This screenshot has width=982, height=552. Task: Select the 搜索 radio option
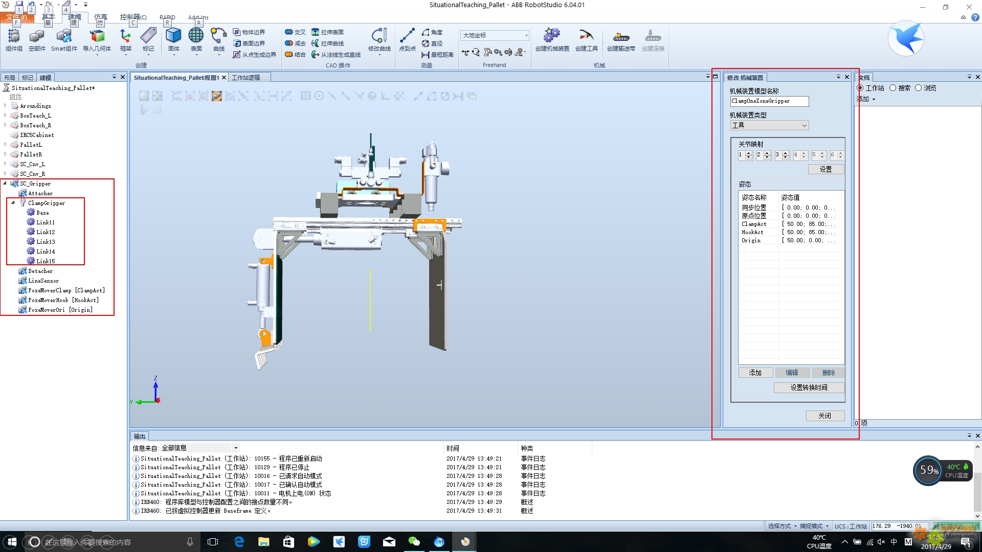[x=893, y=88]
